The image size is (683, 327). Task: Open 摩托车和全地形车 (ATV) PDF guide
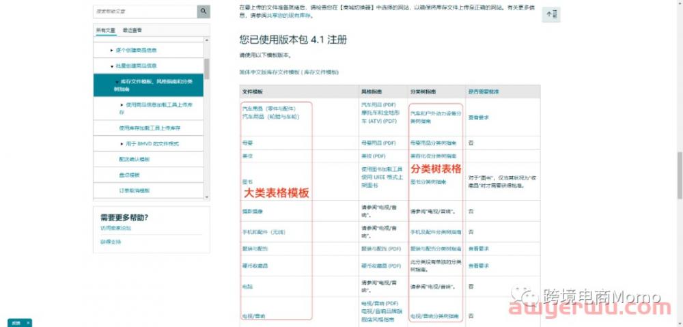point(379,117)
